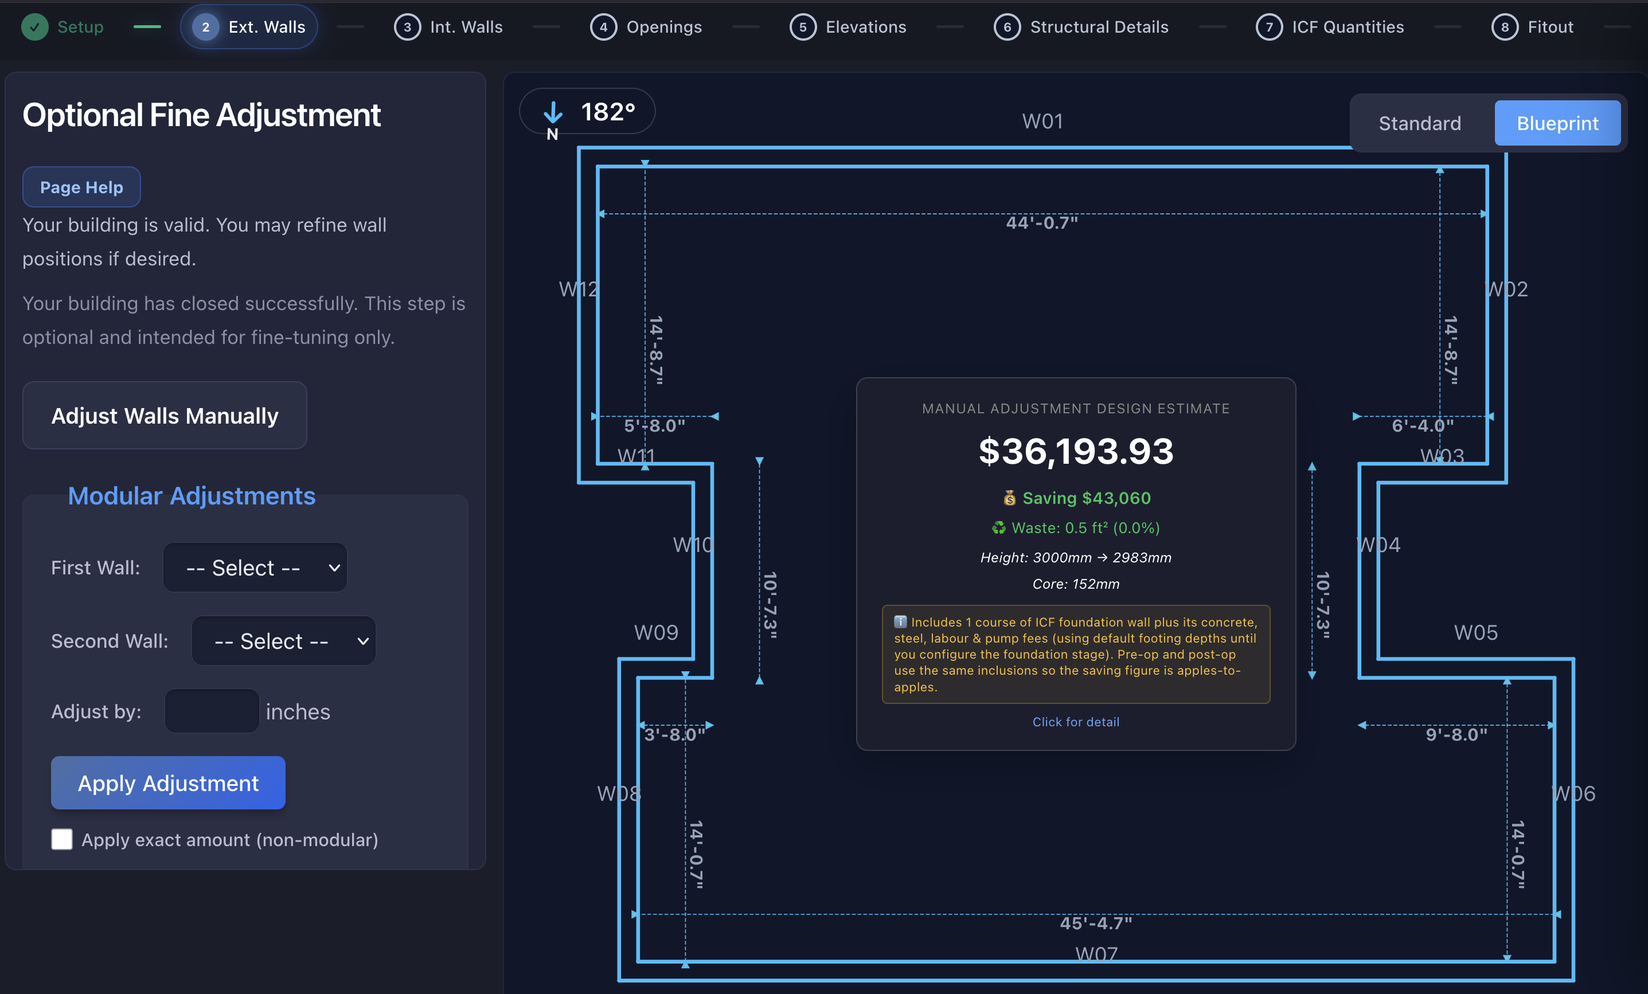1648x994 pixels.
Task: Switch view to Standard mode
Action: pos(1420,123)
